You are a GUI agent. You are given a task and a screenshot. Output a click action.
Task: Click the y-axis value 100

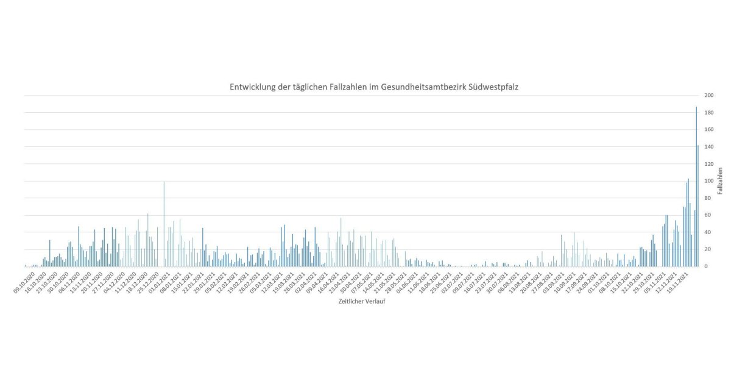coord(708,181)
